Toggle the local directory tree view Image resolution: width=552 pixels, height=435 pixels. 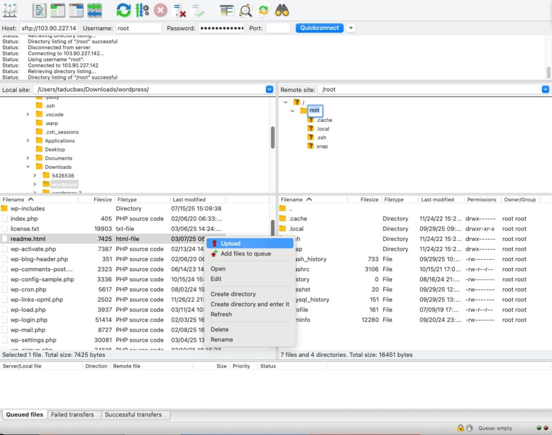click(58, 10)
